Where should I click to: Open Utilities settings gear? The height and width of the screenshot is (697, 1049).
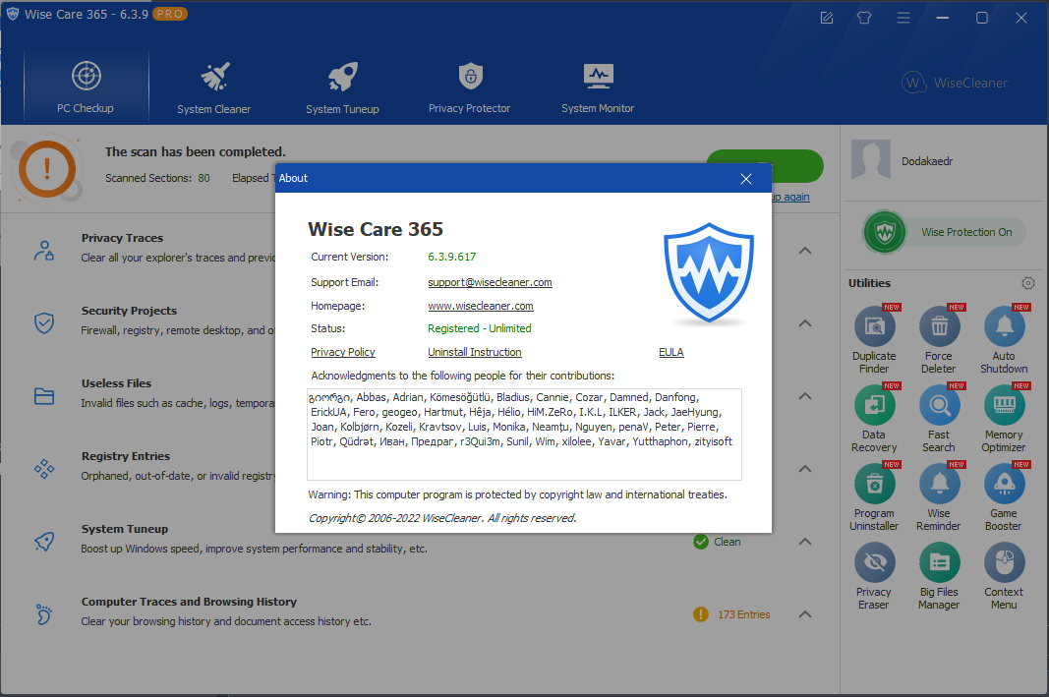[x=1028, y=283]
